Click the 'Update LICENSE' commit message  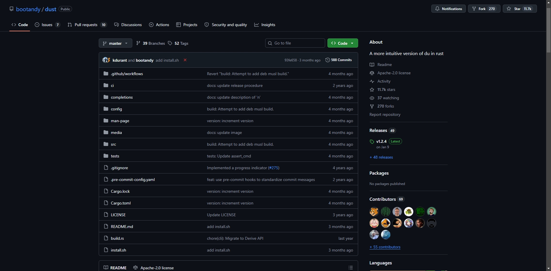point(221,215)
